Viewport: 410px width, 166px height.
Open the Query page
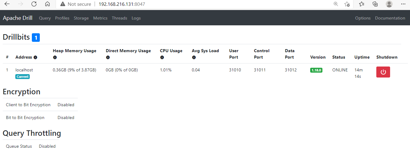(x=45, y=18)
